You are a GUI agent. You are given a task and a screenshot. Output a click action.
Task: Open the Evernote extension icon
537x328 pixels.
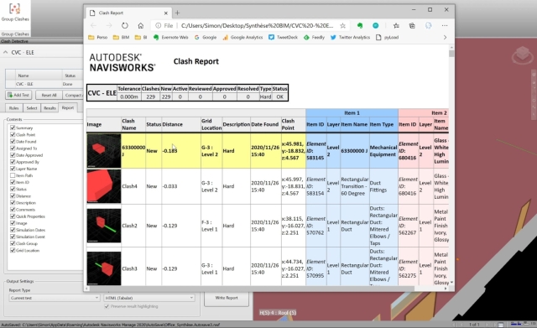click(360, 26)
